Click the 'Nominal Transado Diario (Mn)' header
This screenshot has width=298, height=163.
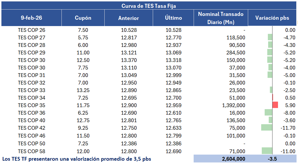point(221,18)
